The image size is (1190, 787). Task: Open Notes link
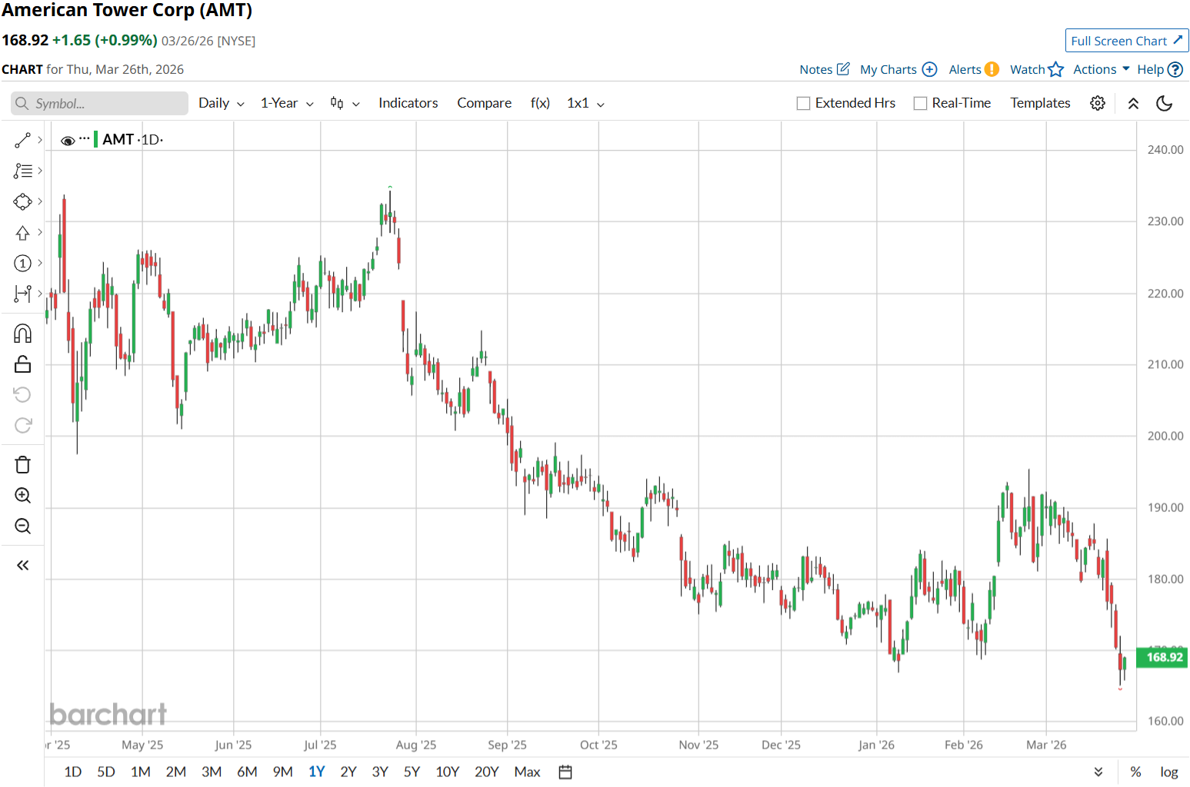pos(825,69)
